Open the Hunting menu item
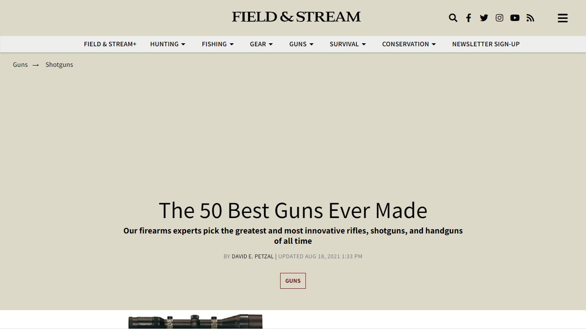The height and width of the screenshot is (329, 586). (x=164, y=44)
